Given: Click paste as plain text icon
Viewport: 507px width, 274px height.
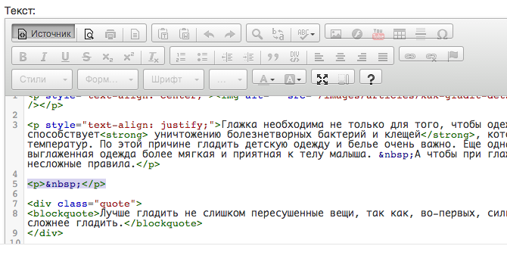Looking at the screenshot, I should [163, 33].
